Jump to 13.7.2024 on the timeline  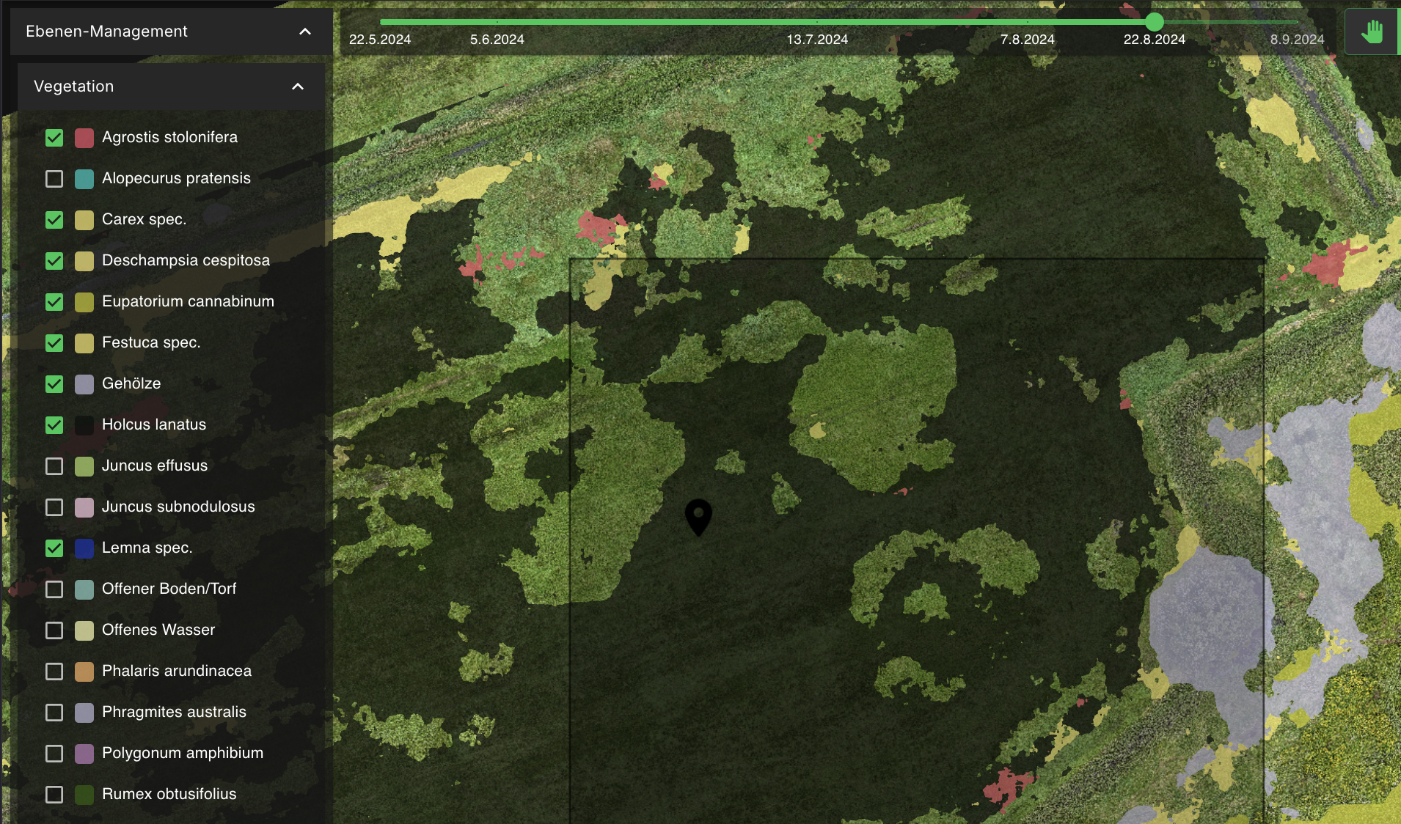pyautogui.click(x=817, y=40)
